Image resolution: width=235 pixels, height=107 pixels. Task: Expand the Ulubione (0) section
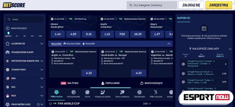[42, 44]
